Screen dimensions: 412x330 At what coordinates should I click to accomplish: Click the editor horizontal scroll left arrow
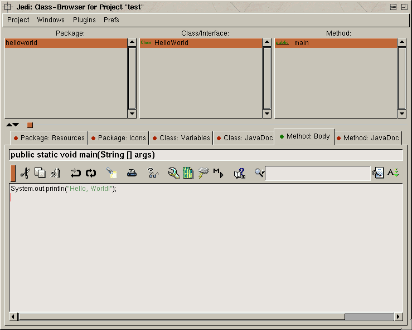coord(13,317)
